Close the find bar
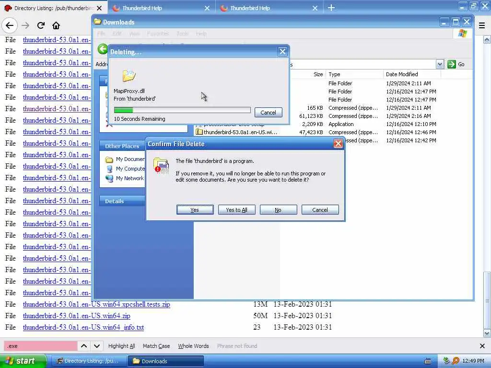This screenshot has width=491, height=368. (x=482, y=346)
